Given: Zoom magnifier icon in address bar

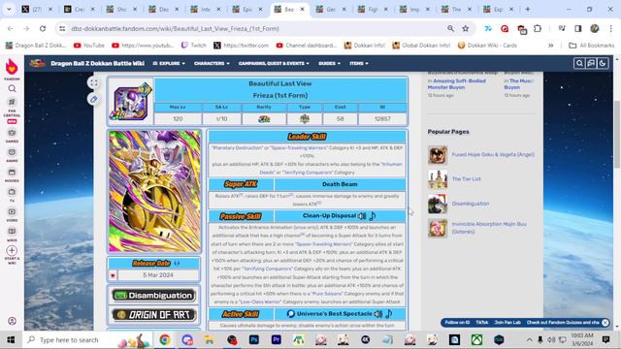Looking at the screenshot, I should [x=450, y=28].
